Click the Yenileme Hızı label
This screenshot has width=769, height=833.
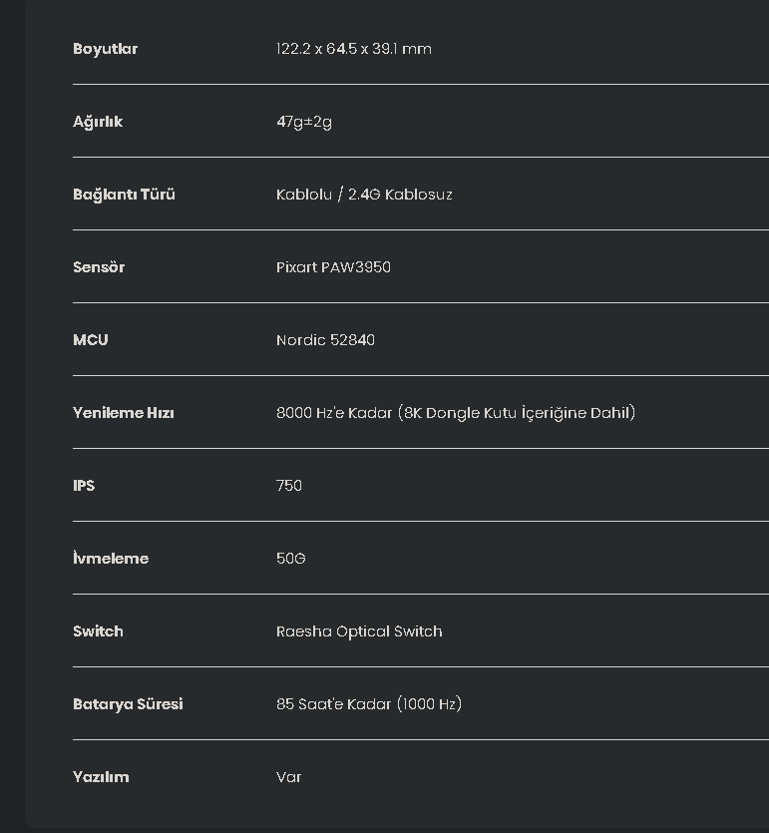pyautogui.click(x=124, y=413)
